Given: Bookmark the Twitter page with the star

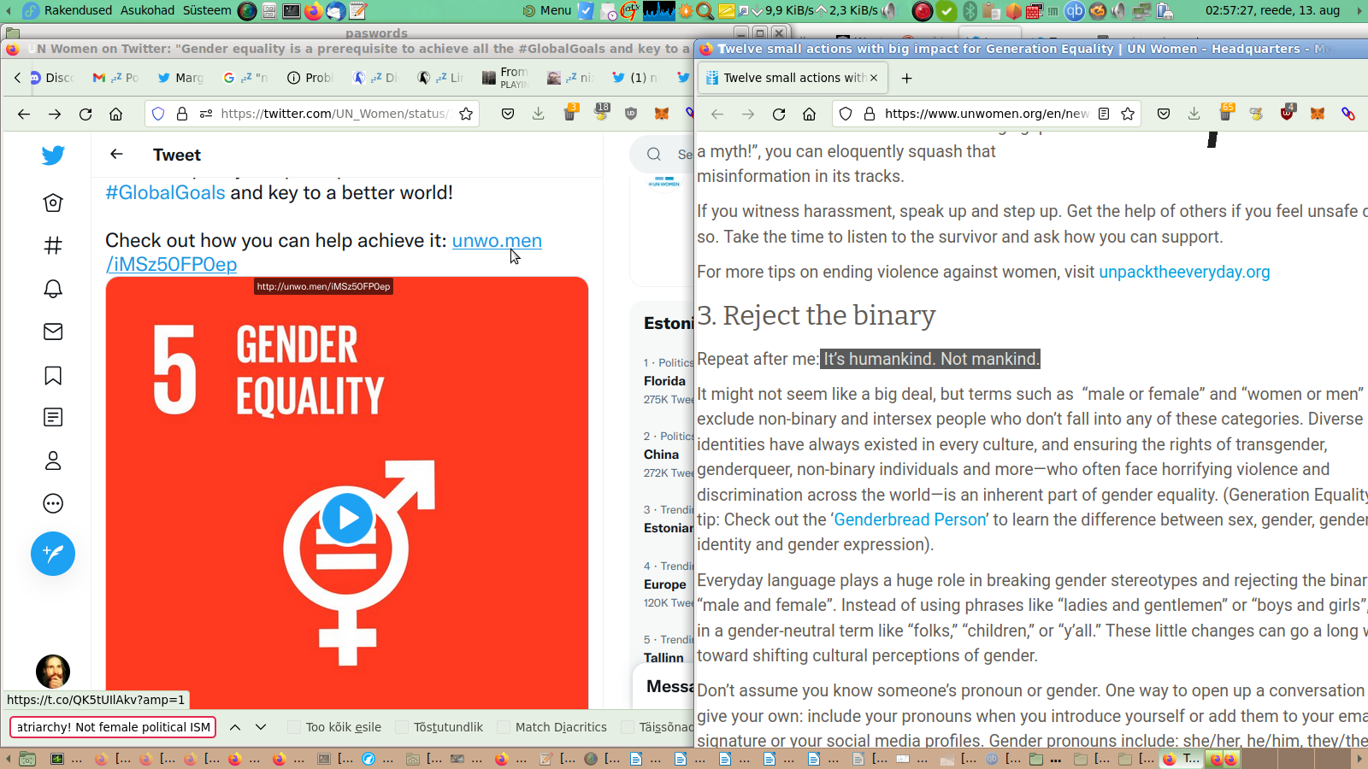Looking at the screenshot, I should point(466,114).
